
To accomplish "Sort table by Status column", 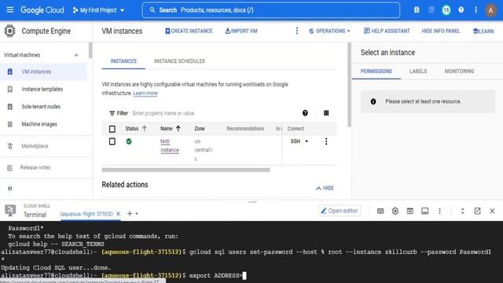I will (x=136, y=129).
